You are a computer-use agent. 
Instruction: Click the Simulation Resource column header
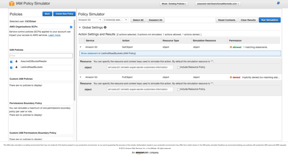click(204, 40)
